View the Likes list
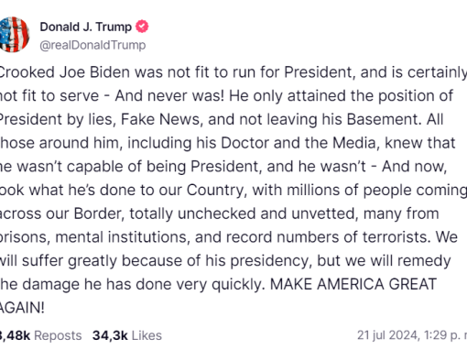Image resolution: width=467 pixels, height=350 pixels. tap(147, 335)
